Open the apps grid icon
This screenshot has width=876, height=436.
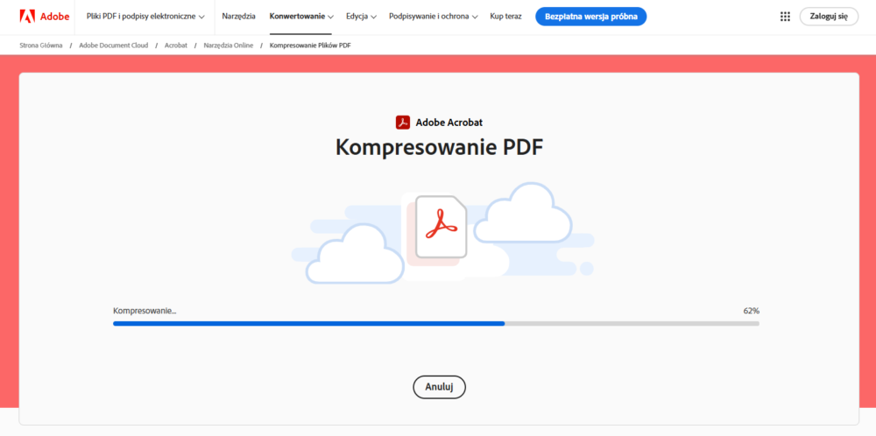[x=785, y=16]
